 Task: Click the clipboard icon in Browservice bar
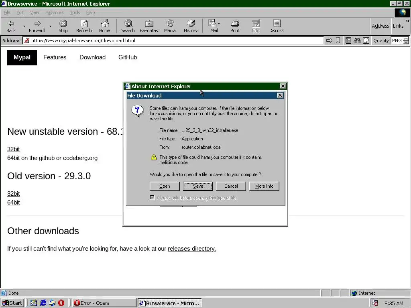(x=366, y=41)
